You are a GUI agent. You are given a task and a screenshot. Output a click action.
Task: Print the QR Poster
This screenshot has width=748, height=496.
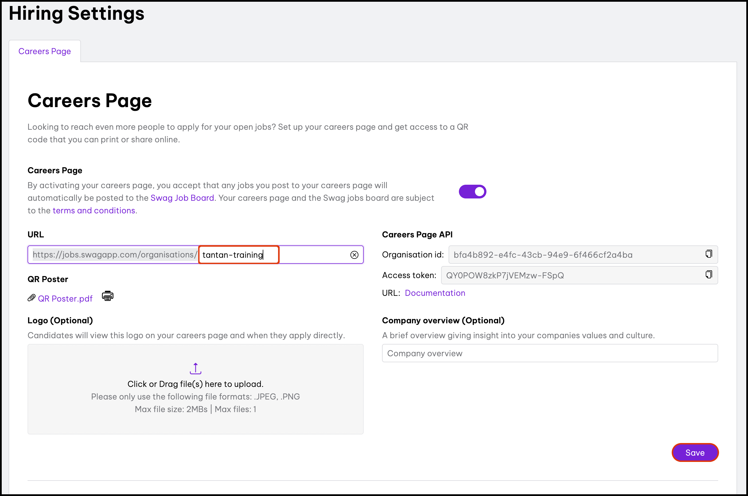[x=107, y=296]
